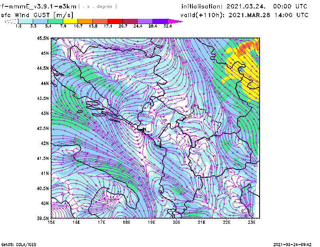Click the 20E longitude label
The height and width of the screenshot is (247, 320).
(176, 222)
